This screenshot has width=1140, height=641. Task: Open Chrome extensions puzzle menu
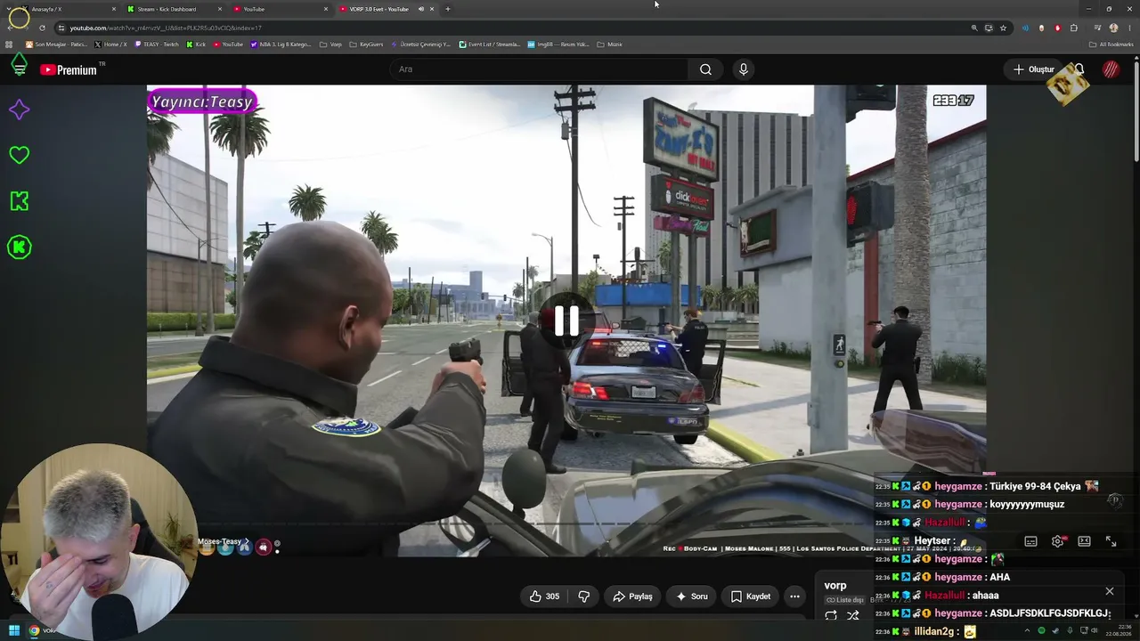(1073, 28)
